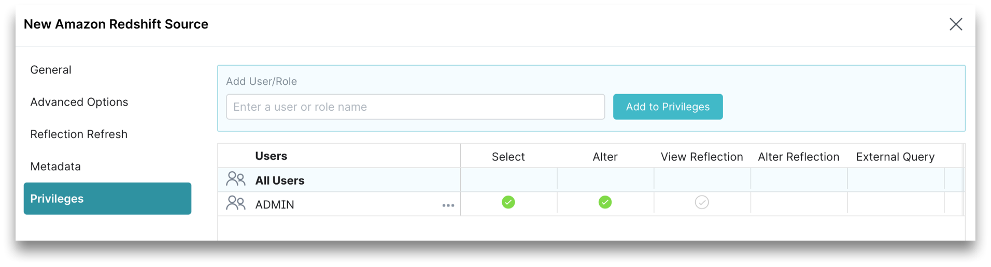Enable View Reflection privilege for ADMIN

(702, 202)
